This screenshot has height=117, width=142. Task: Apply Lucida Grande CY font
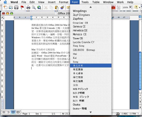tap(91, 42)
